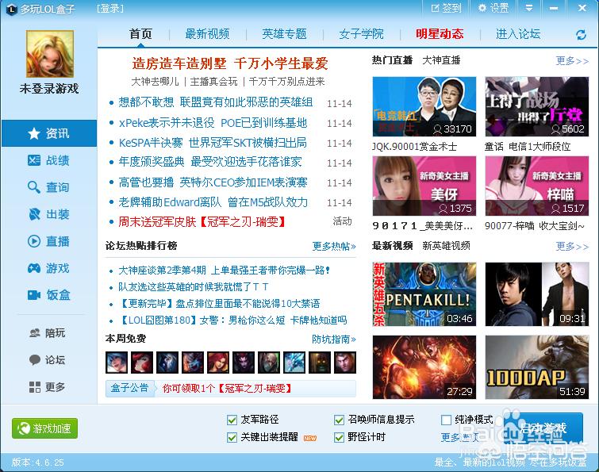
Task: Select the 新英雄视频 sub-tab
Action: 446,246
